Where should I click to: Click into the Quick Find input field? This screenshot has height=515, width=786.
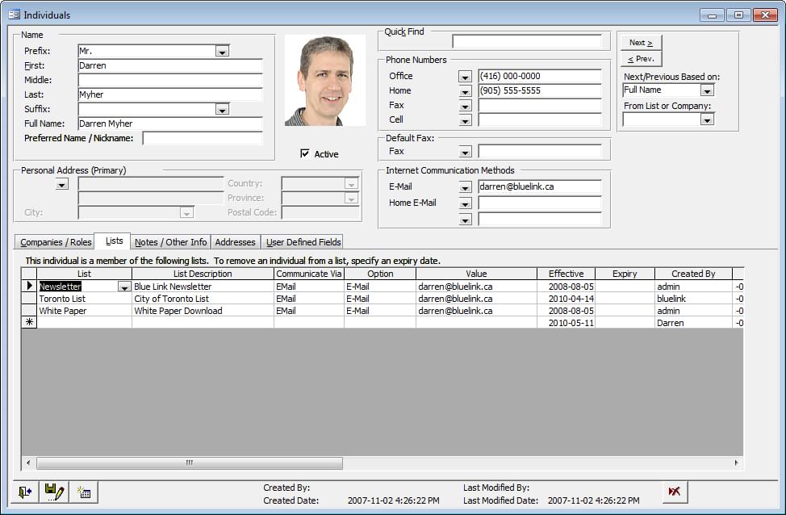(526, 42)
